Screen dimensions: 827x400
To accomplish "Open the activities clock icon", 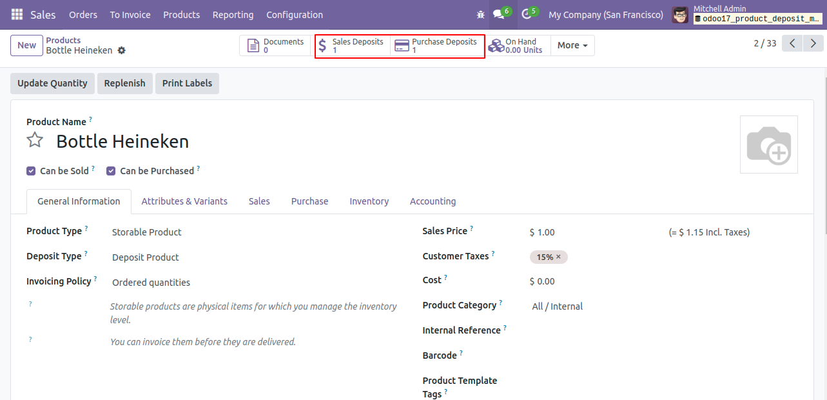I will pyautogui.click(x=526, y=14).
